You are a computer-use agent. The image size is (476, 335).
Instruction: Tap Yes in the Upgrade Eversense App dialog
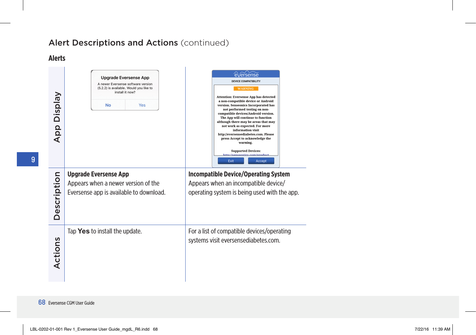142,105
